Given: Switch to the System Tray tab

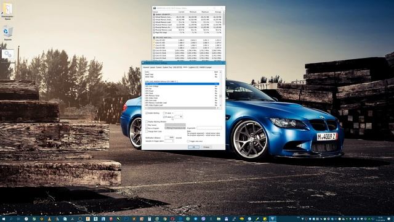Looking at the screenshot, I should 167,67.
